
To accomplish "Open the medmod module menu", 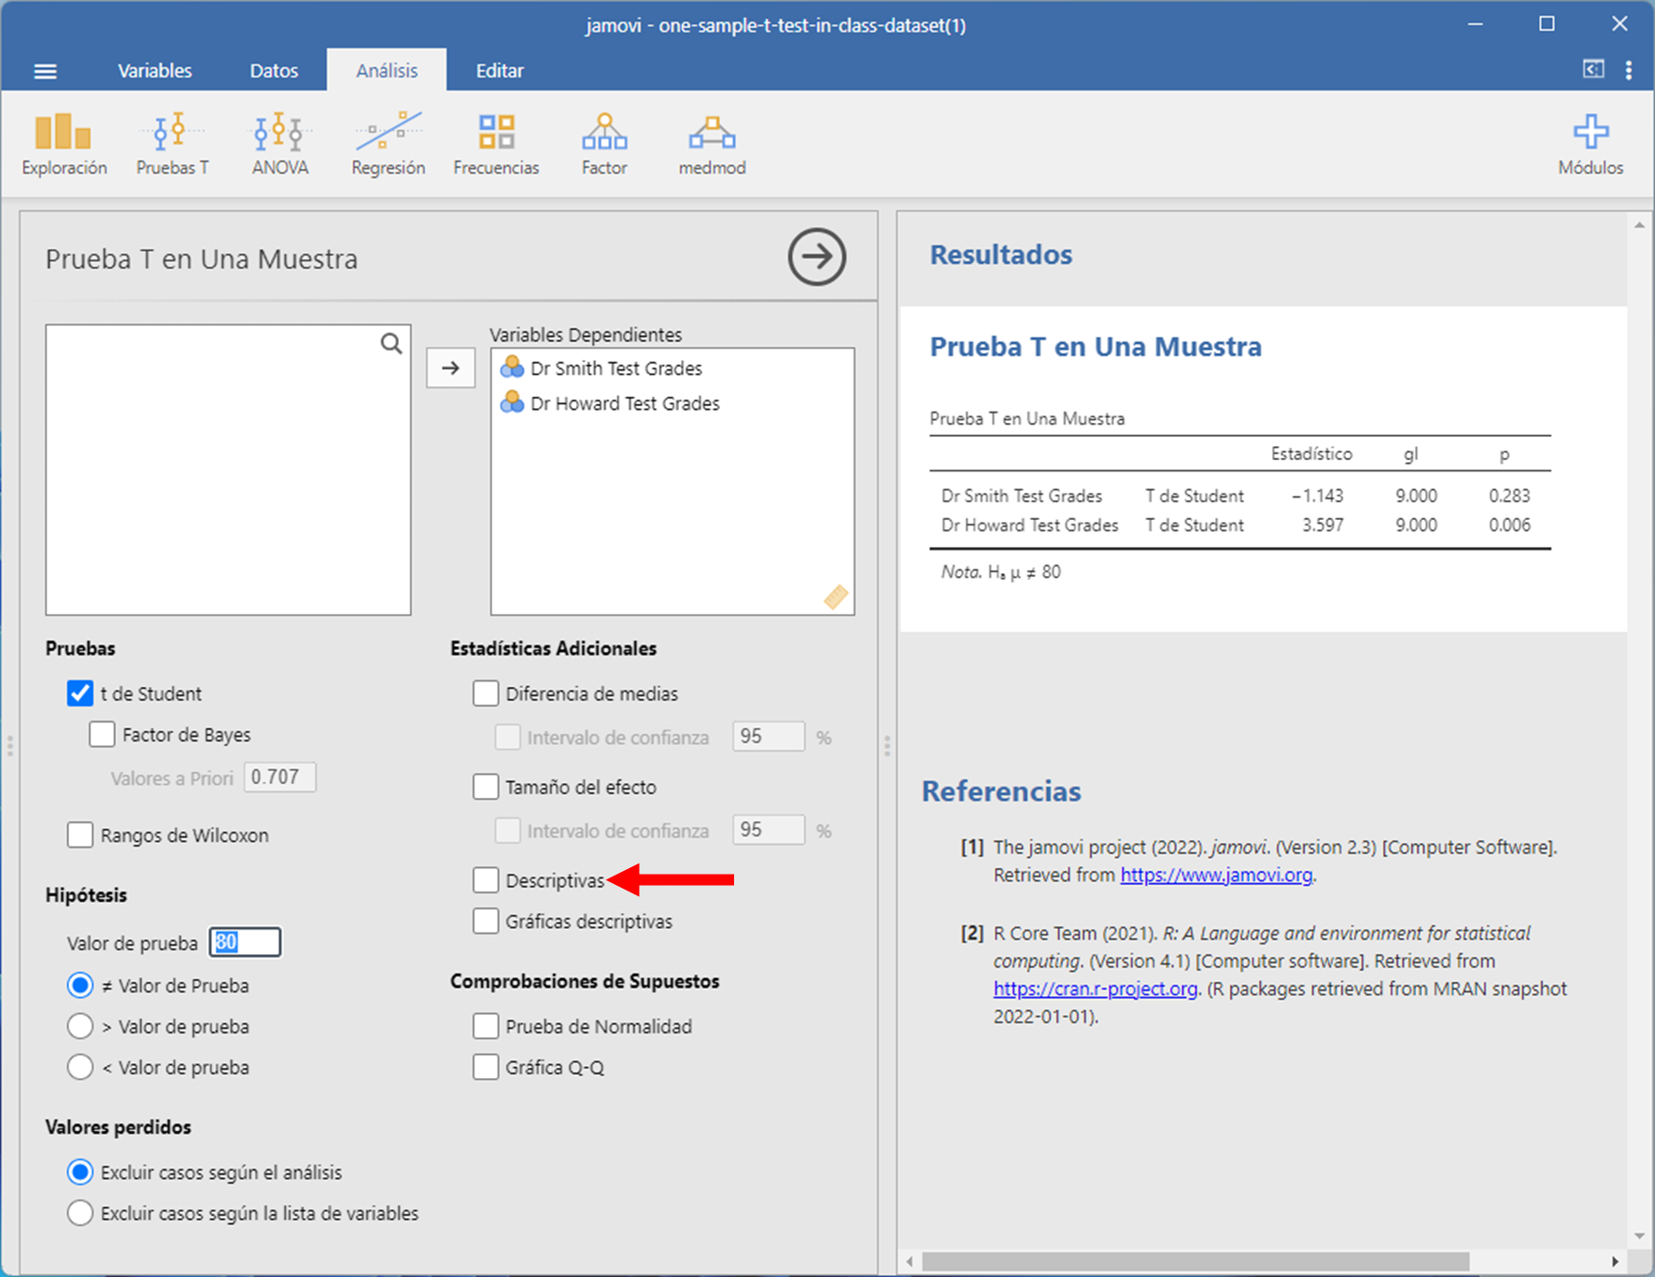I will click(x=712, y=145).
